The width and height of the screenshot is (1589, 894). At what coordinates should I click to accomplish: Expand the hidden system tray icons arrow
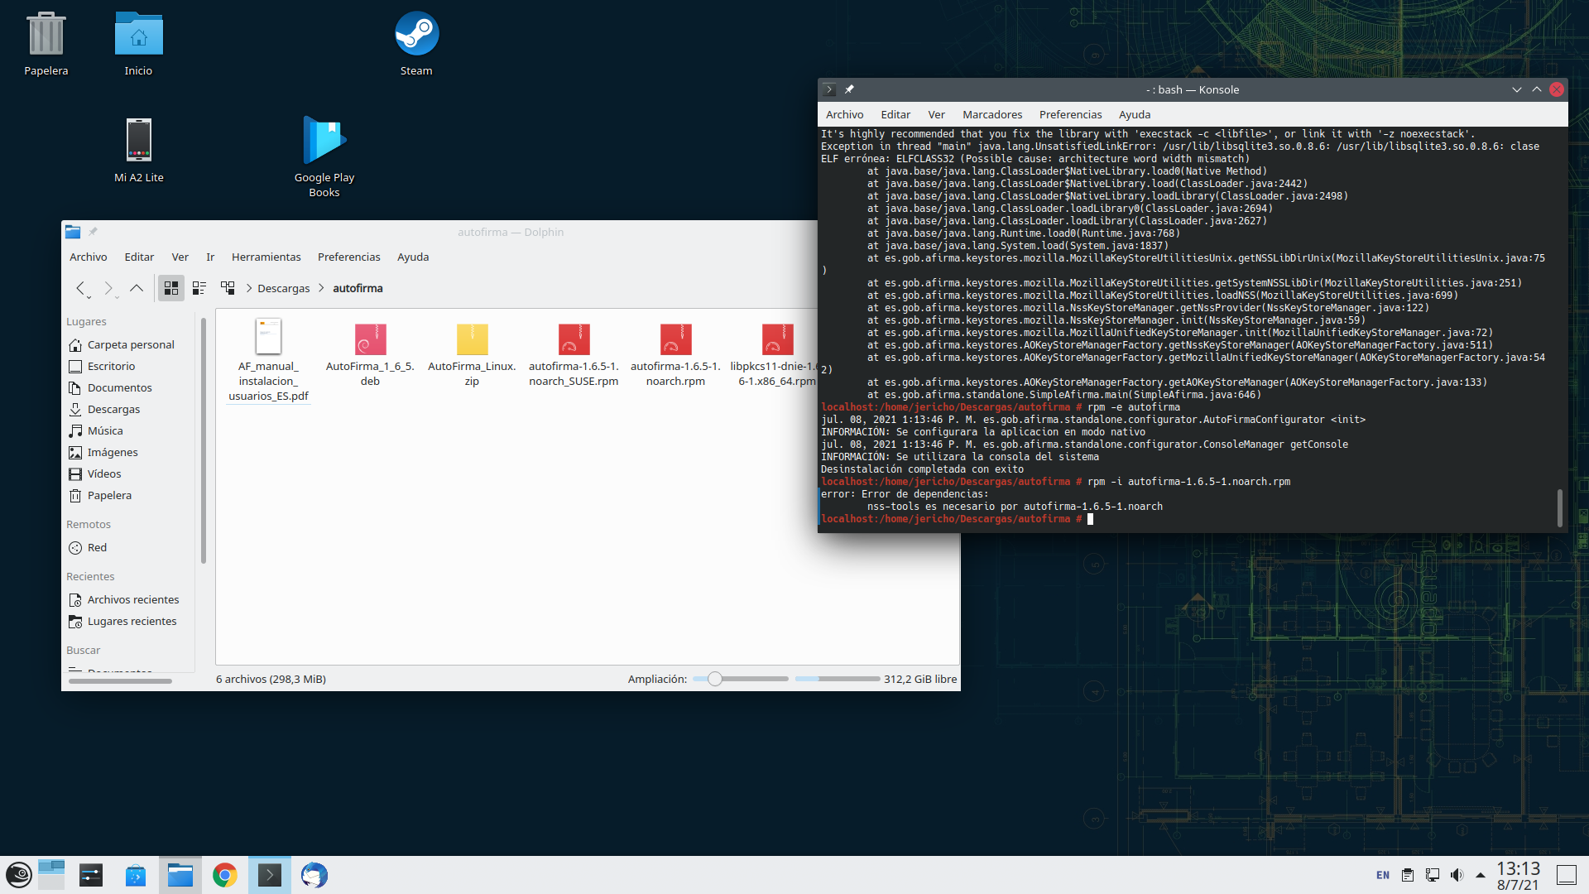[x=1481, y=875]
